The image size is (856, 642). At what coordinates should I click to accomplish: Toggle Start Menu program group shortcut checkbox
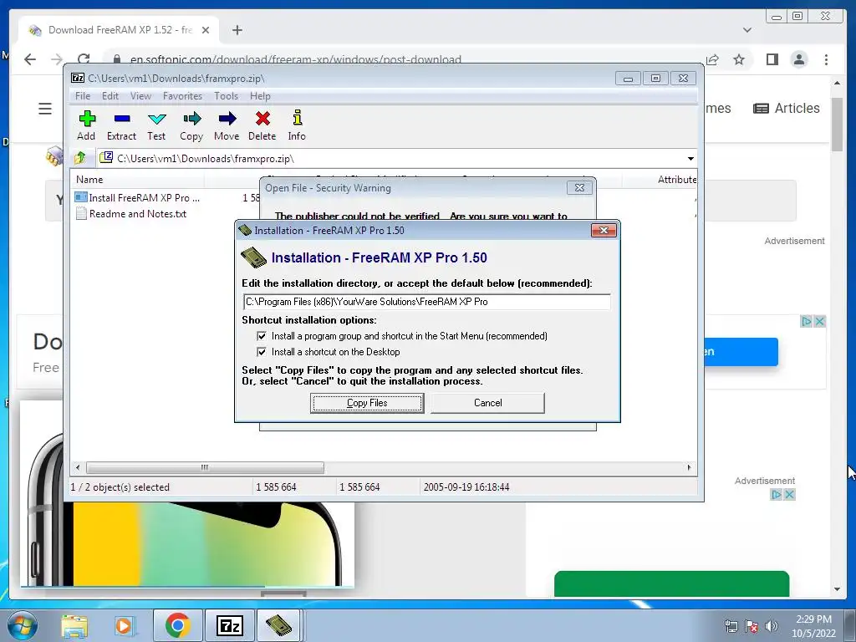(262, 336)
